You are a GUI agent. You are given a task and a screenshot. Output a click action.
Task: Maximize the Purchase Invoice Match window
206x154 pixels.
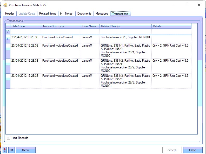[187, 5]
